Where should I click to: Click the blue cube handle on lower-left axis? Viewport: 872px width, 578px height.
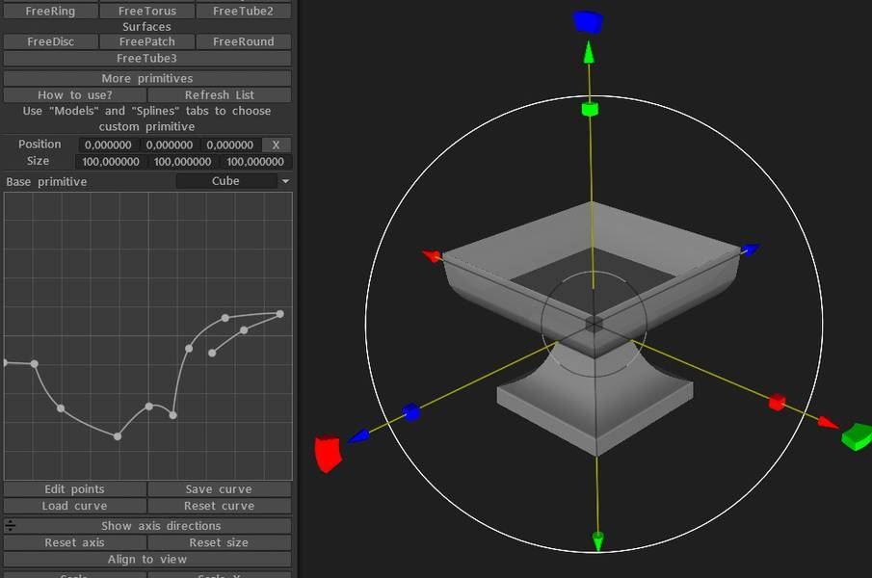point(411,412)
